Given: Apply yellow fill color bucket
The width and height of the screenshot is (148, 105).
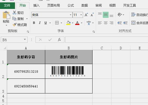Looking at the screenshot, I should [68, 23].
